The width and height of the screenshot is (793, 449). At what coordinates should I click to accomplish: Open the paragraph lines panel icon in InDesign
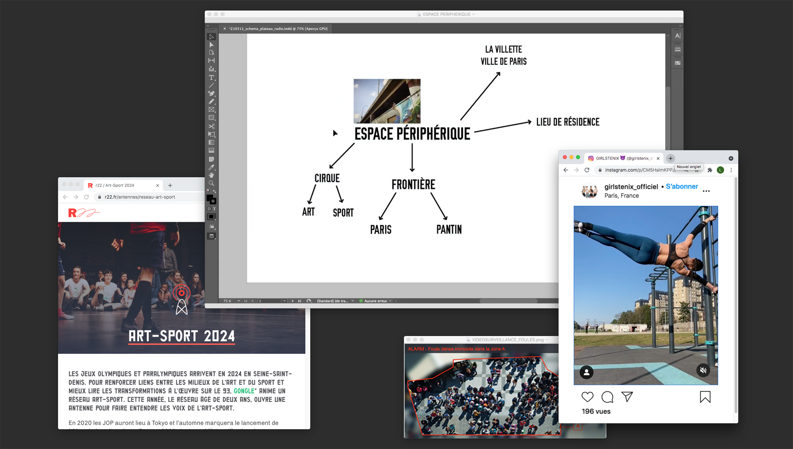coord(677,49)
